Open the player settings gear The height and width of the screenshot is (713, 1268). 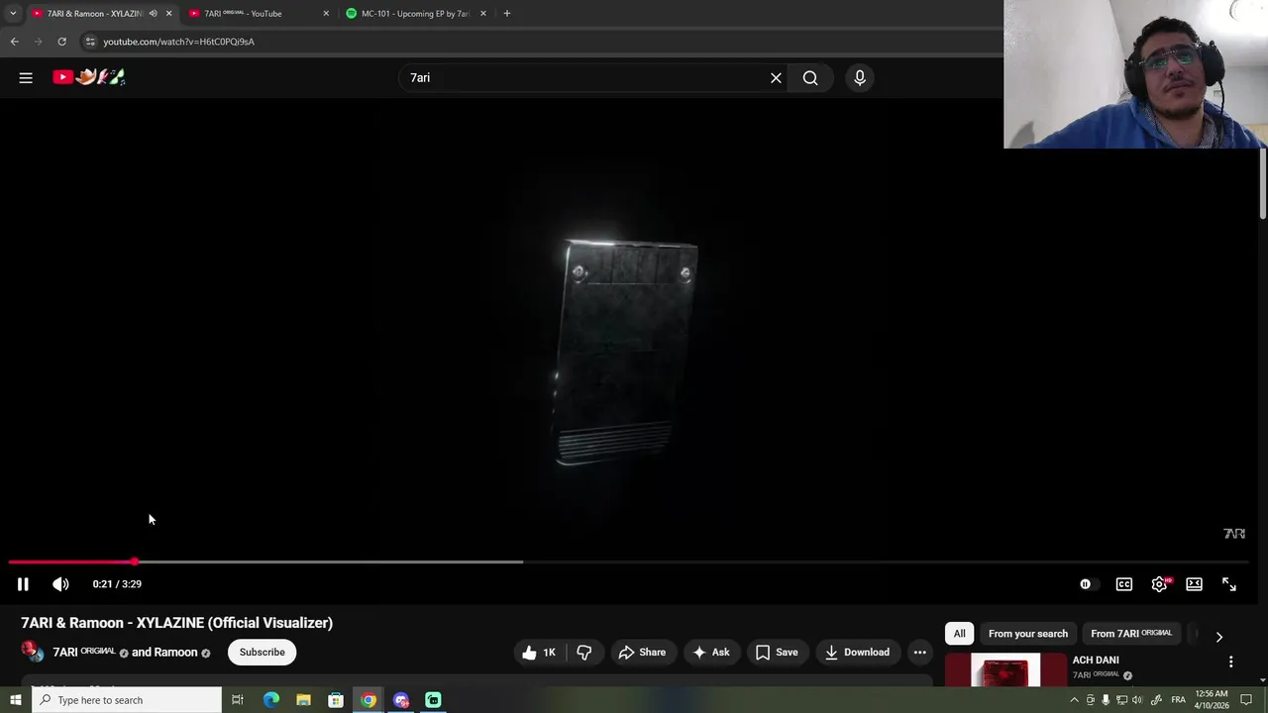[1159, 584]
